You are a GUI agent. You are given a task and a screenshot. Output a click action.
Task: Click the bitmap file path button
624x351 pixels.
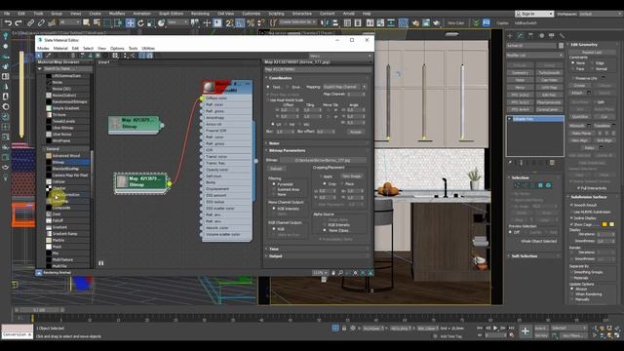(323, 160)
